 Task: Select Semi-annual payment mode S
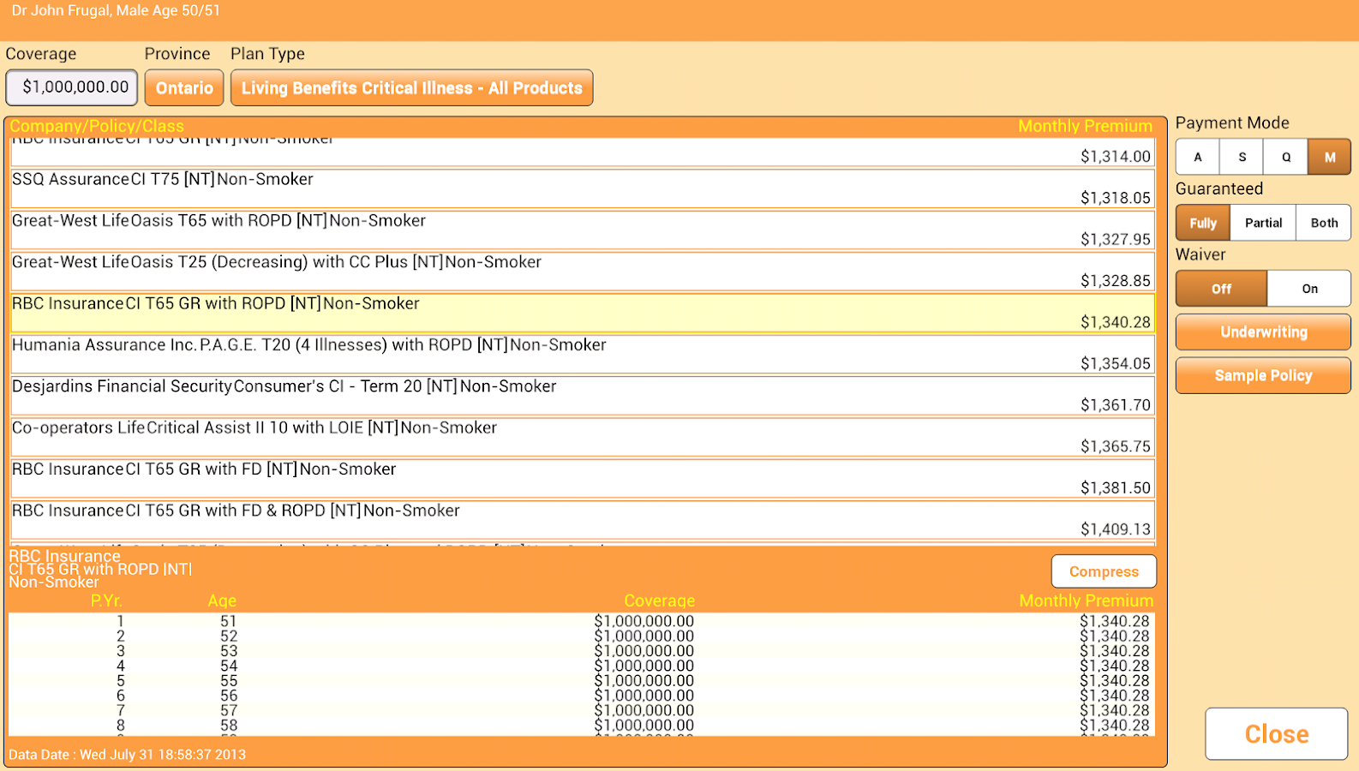pyautogui.click(x=1242, y=157)
